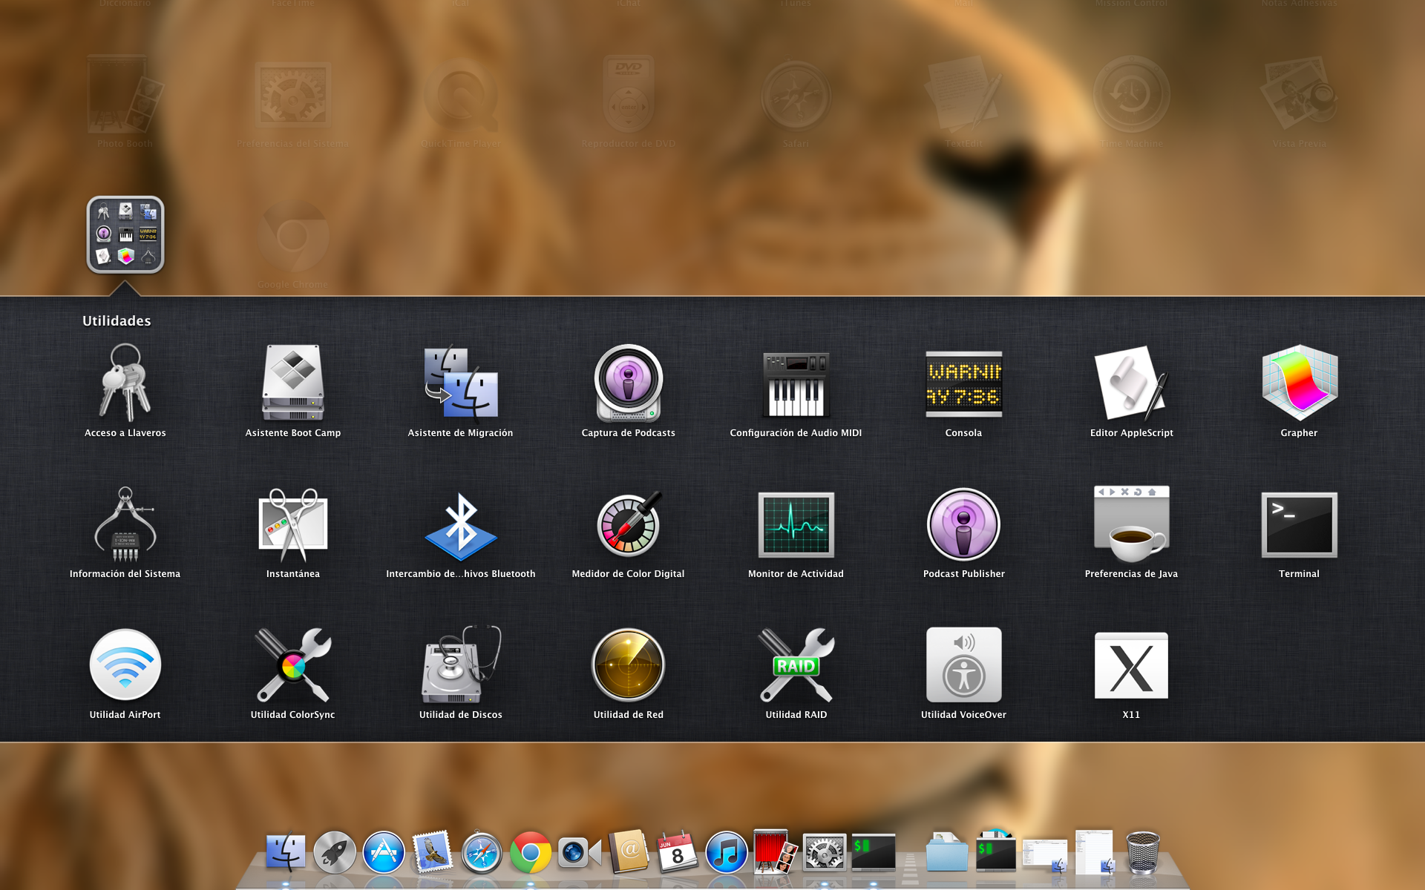Collapse the Utilidades folder icon

coord(125,234)
